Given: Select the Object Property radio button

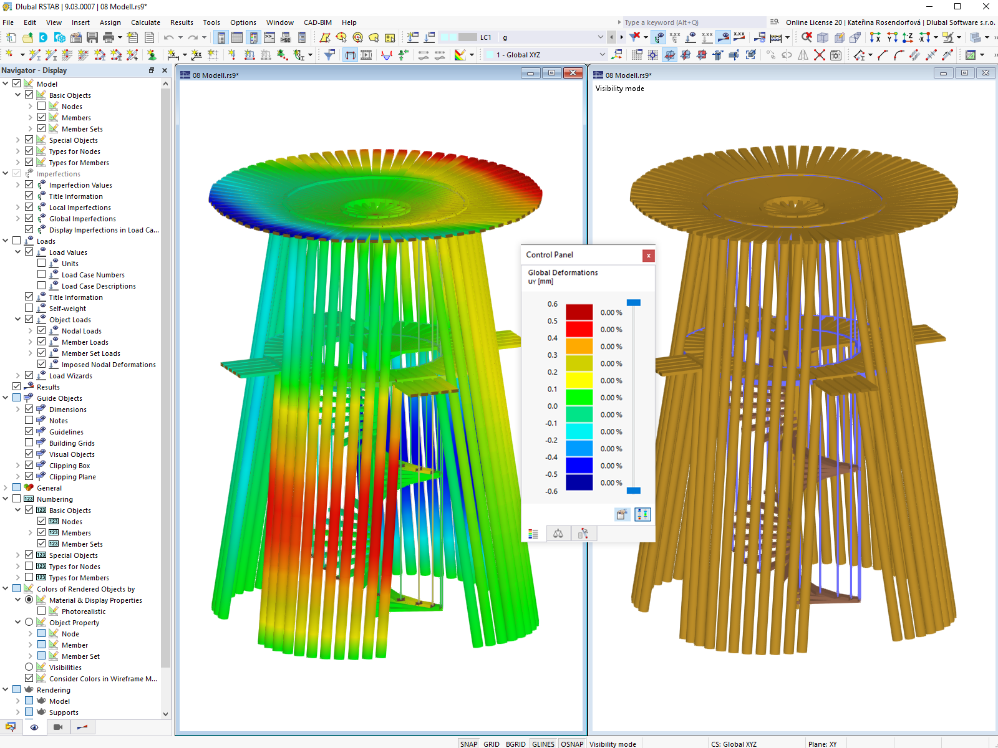Looking at the screenshot, I should tap(29, 622).
